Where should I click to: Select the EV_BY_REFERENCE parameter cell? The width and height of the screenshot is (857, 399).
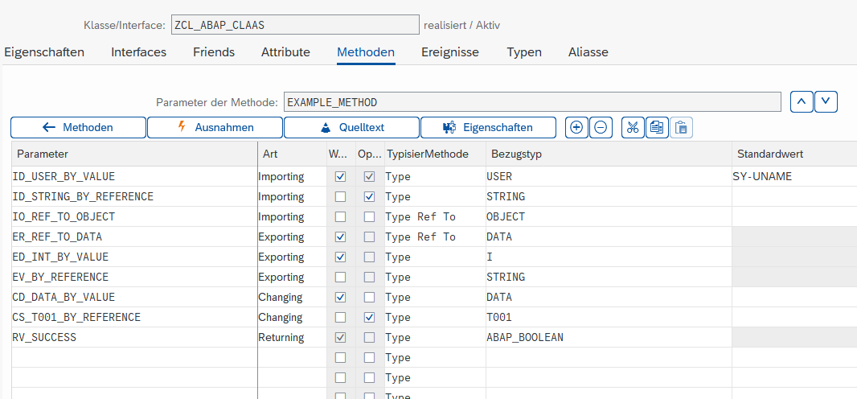pyautogui.click(x=134, y=277)
